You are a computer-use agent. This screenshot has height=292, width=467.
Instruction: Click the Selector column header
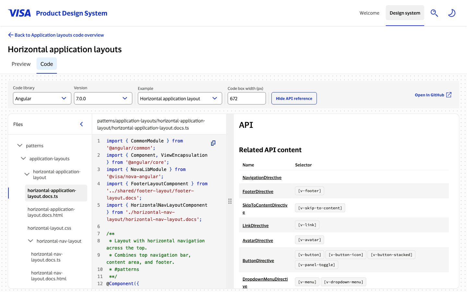pyautogui.click(x=303, y=165)
